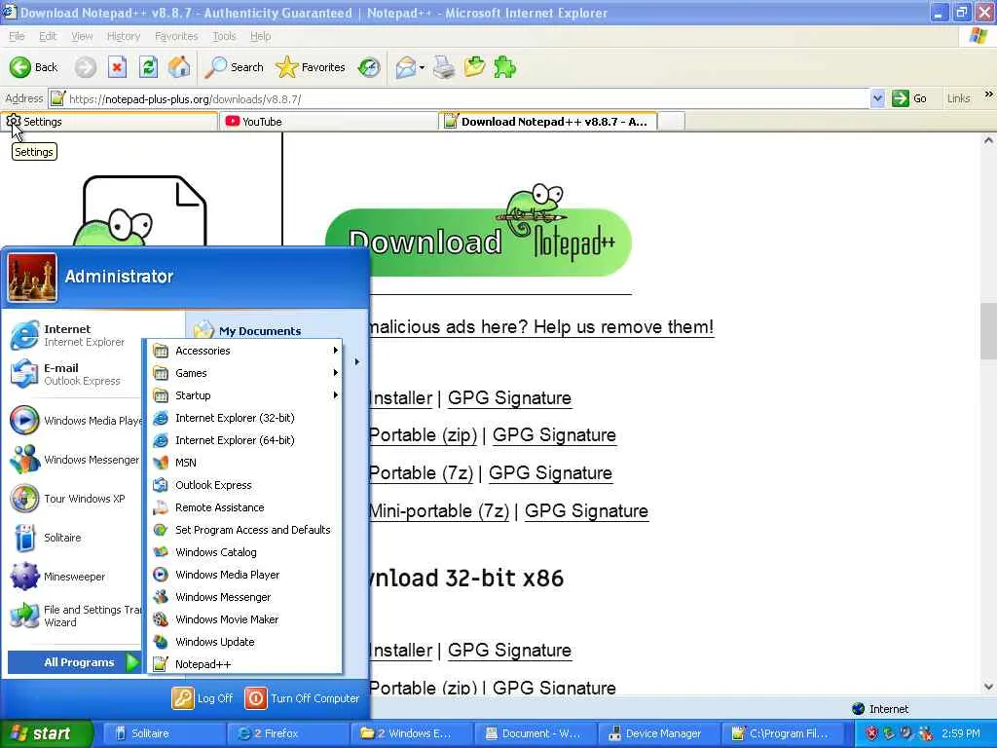997x748 pixels.
Task: Open E-mail Outlook Express pinned item
Action: [x=75, y=374]
